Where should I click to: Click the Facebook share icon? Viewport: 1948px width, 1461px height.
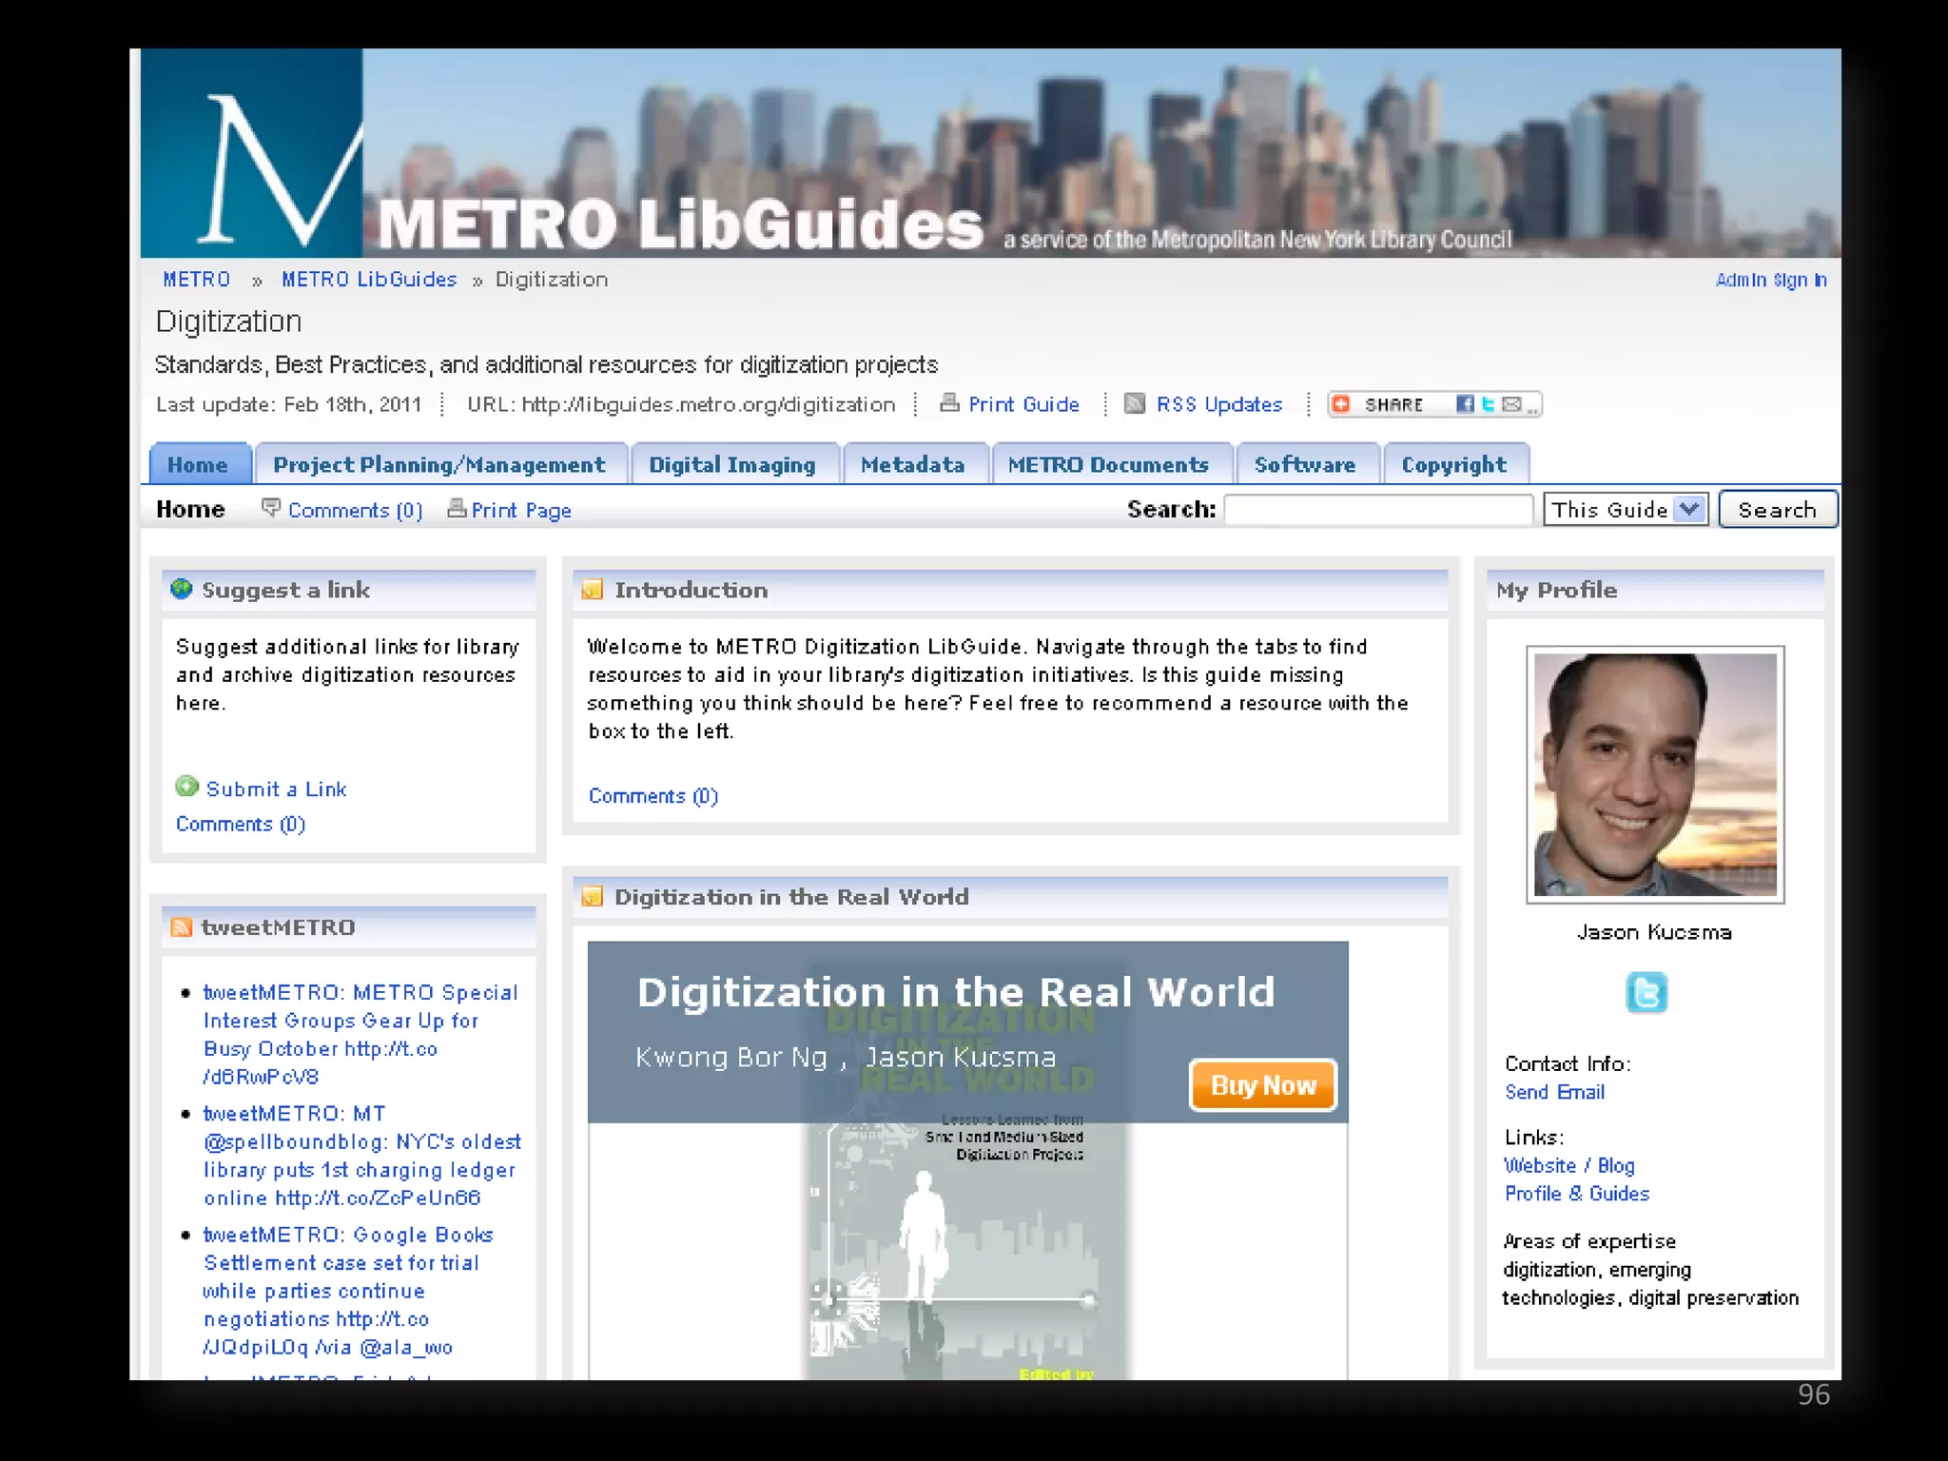point(1465,404)
